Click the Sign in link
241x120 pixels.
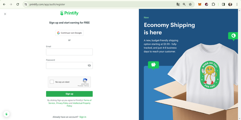pyautogui.click(x=83, y=117)
